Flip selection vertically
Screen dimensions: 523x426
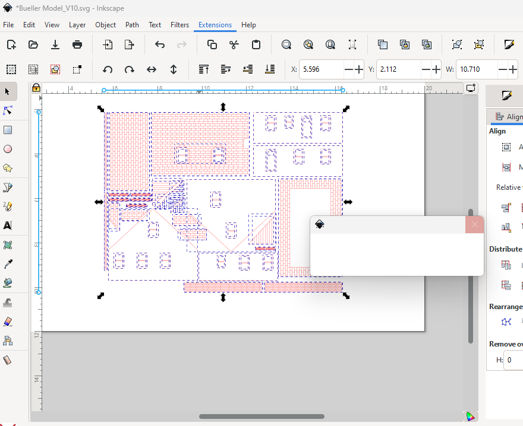tap(174, 69)
